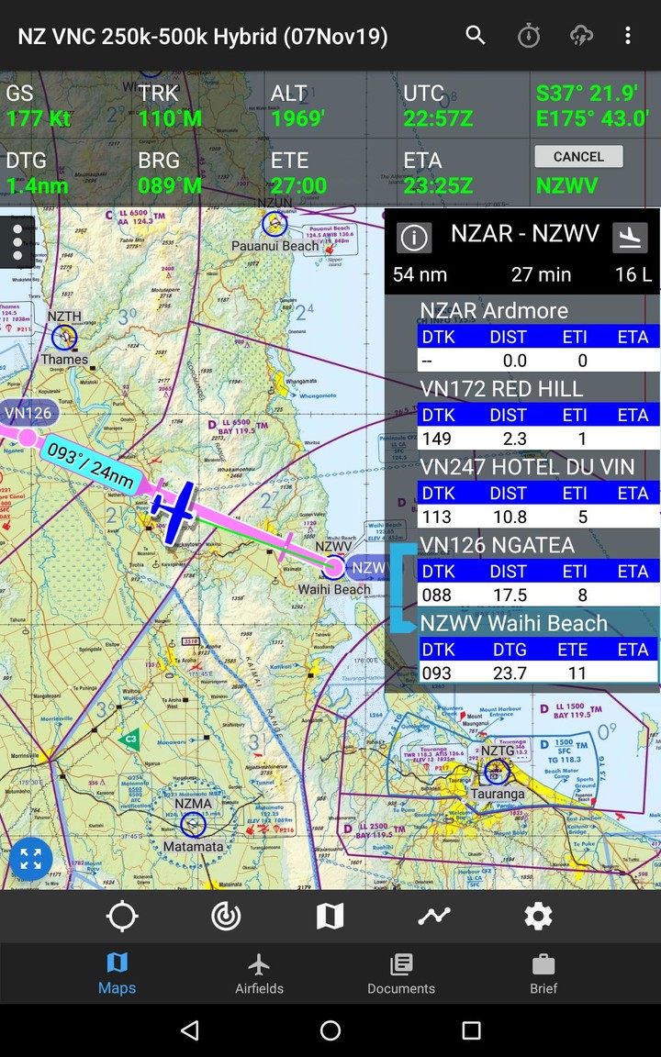Toggle the radar overlay icon
Image resolution: width=661 pixels, height=1057 pixels.
point(226,916)
